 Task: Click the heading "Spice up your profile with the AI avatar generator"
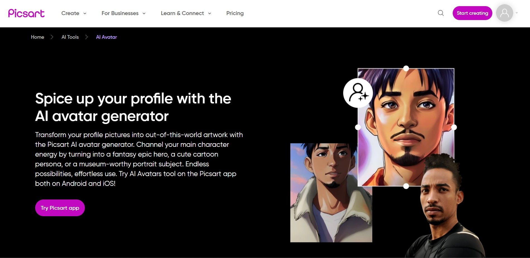pyautogui.click(x=133, y=107)
